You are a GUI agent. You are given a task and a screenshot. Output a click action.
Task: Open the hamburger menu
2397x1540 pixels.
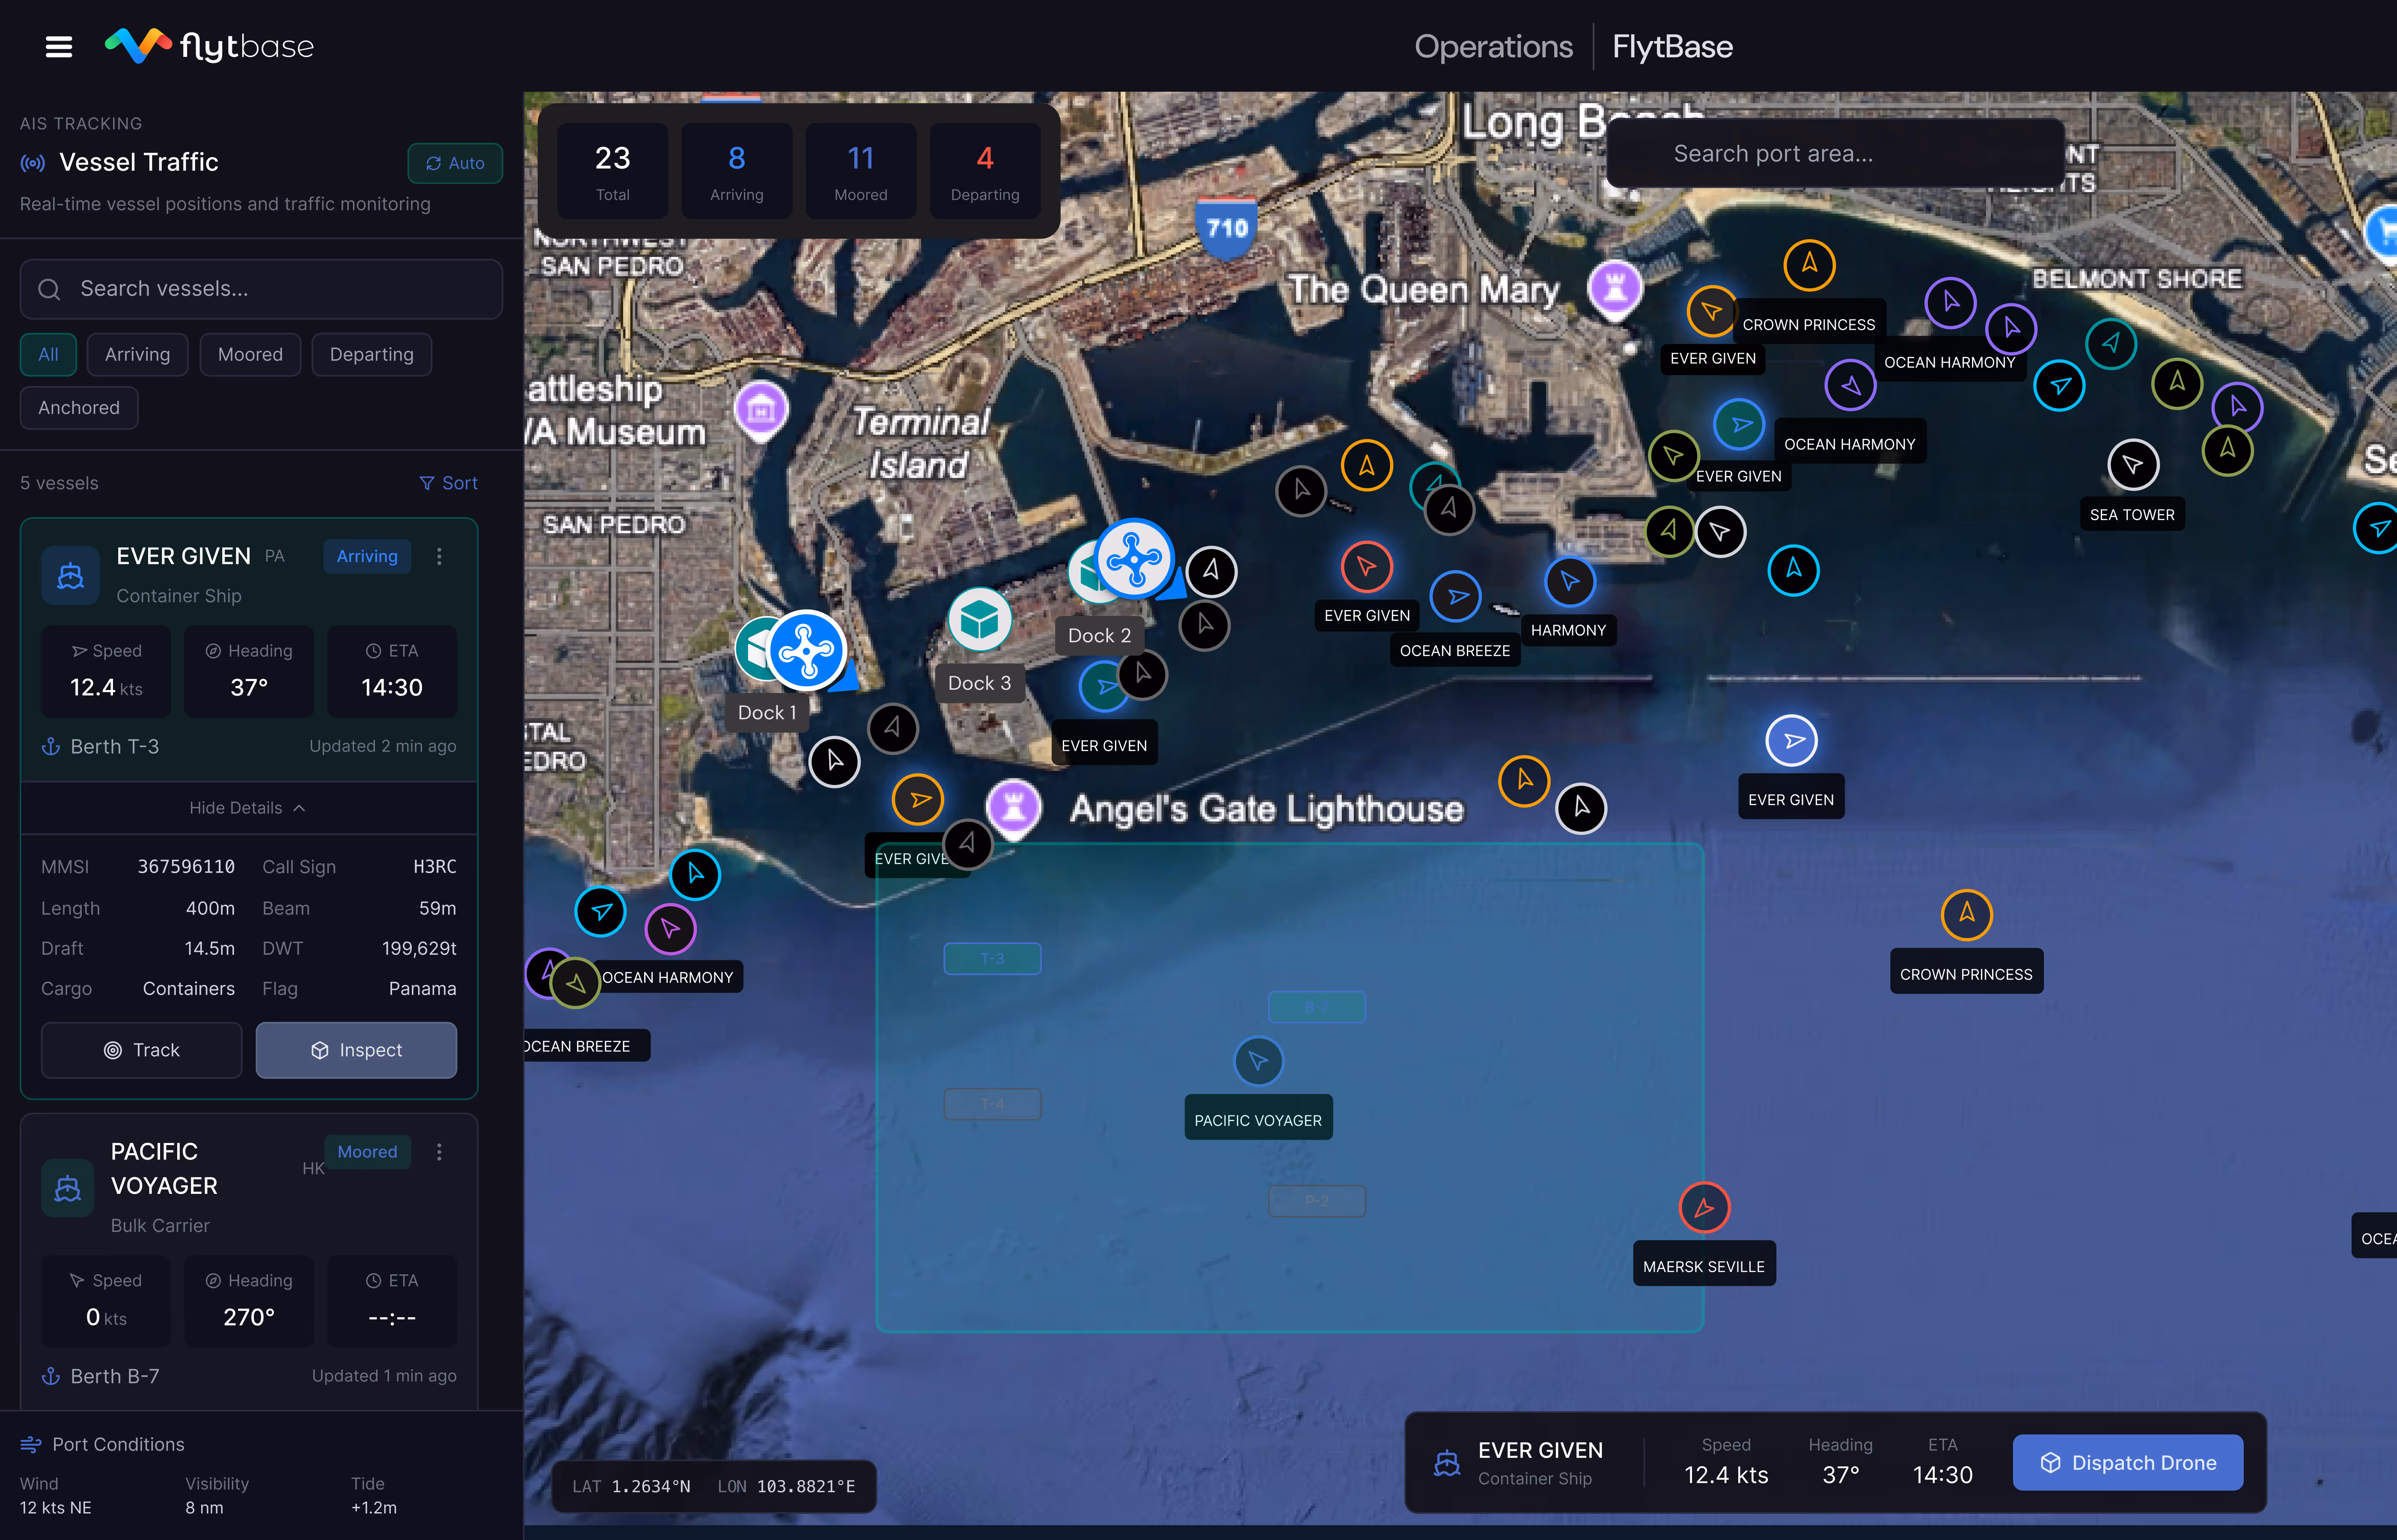pos(59,47)
